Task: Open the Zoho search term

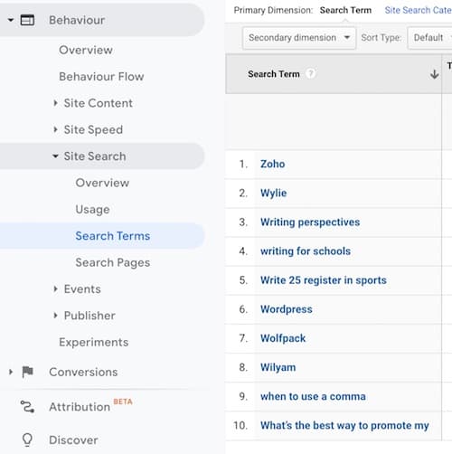Action: (273, 164)
